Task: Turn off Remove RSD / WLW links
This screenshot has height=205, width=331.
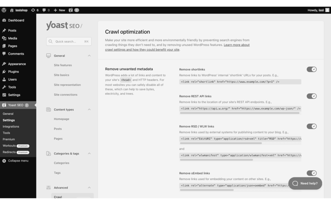Action: [x=311, y=127]
